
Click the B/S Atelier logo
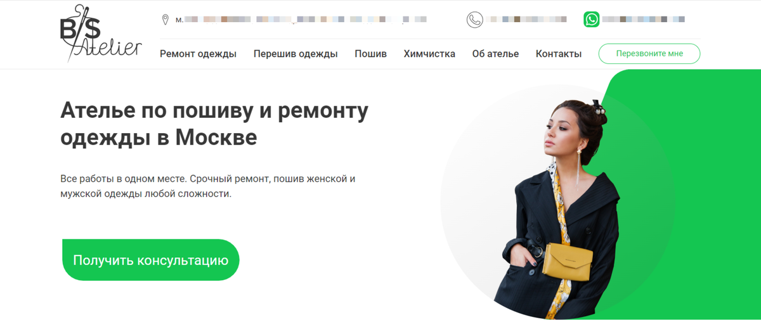[x=101, y=34]
